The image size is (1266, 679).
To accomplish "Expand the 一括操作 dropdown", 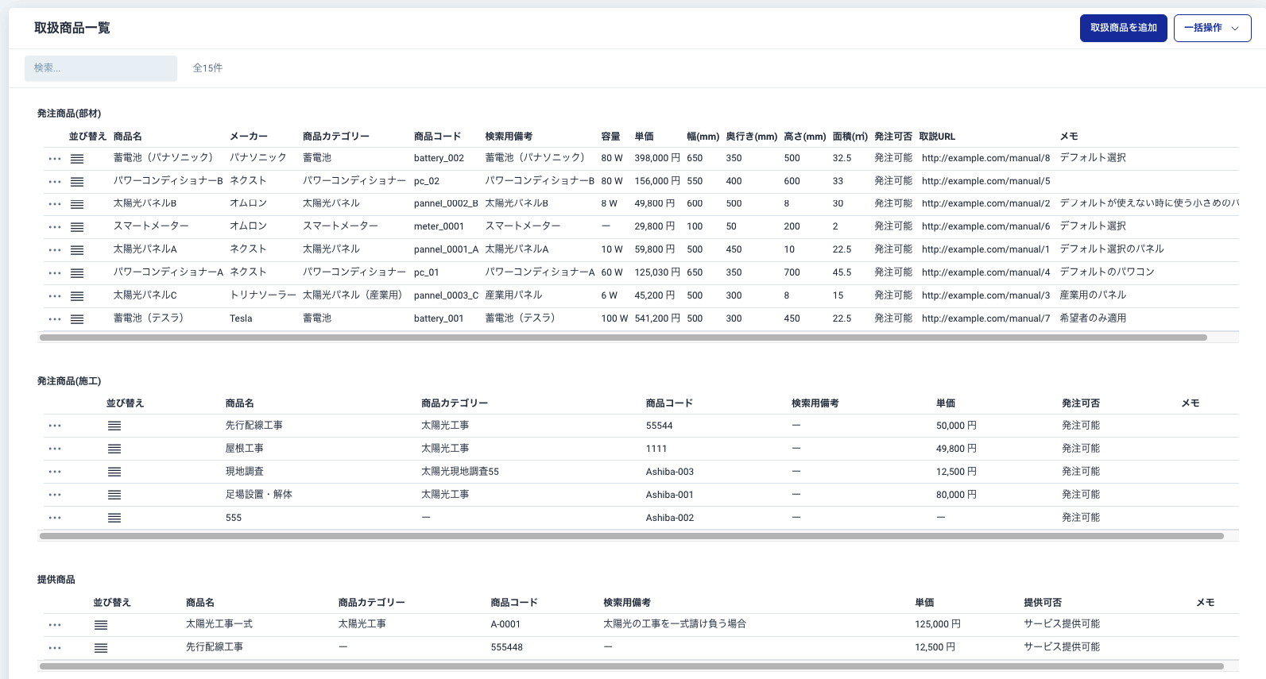I will point(1212,28).
